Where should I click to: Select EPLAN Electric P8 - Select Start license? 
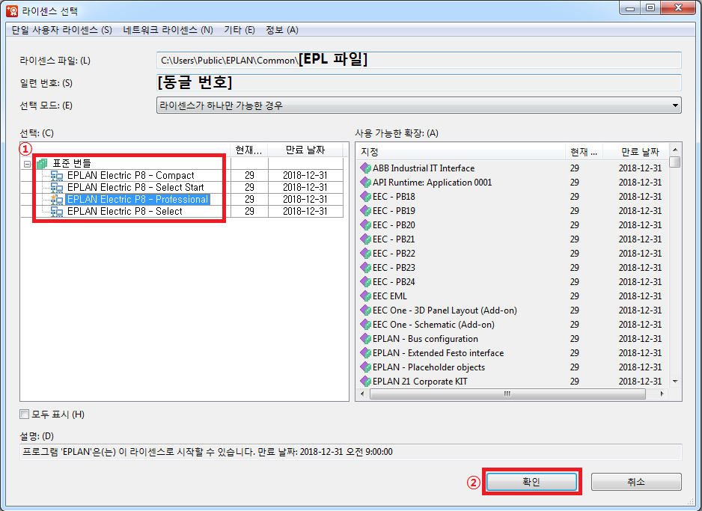pyautogui.click(x=135, y=188)
